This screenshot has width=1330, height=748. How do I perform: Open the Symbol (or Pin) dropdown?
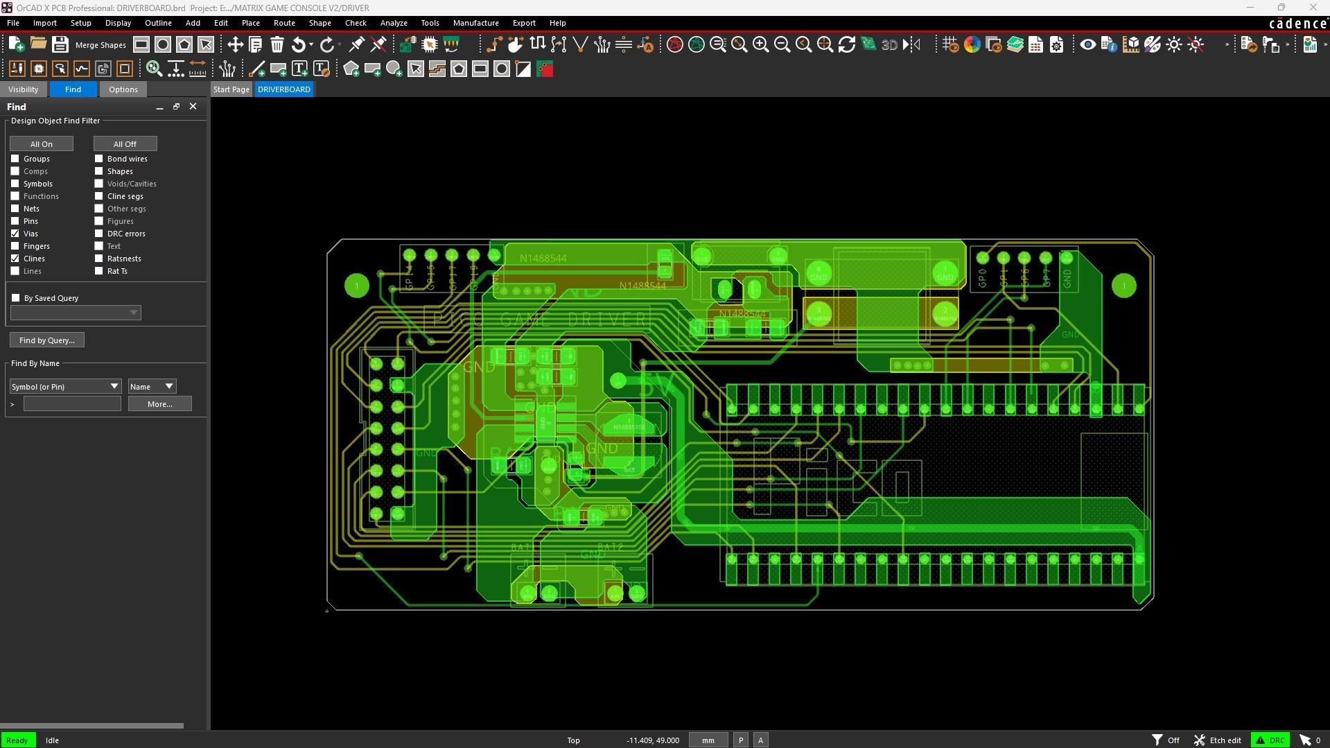click(x=66, y=386)
